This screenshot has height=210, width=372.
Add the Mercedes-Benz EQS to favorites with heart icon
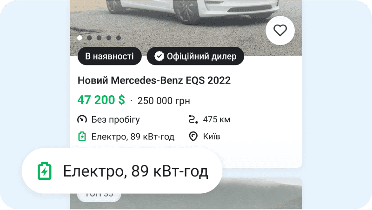[280, 31]
